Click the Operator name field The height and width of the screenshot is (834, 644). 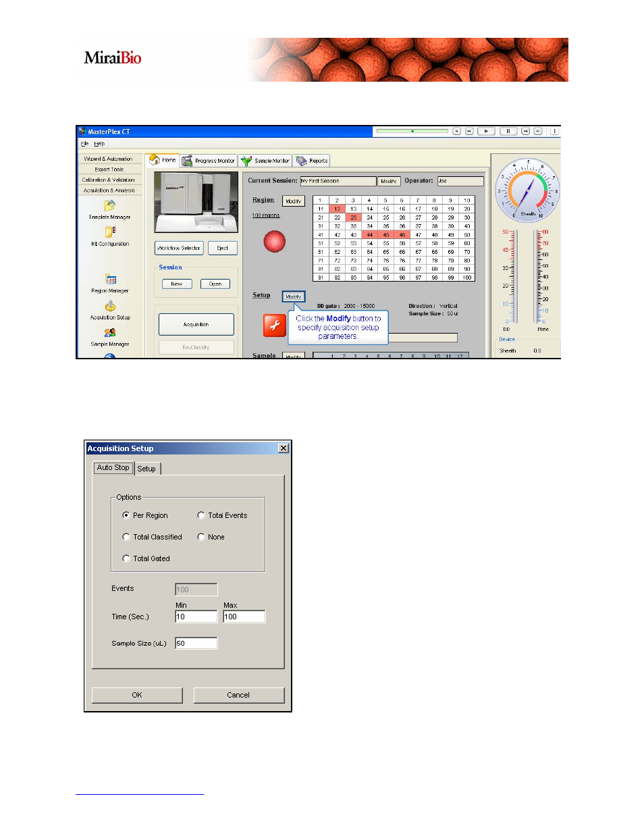(x=460, y=181)
